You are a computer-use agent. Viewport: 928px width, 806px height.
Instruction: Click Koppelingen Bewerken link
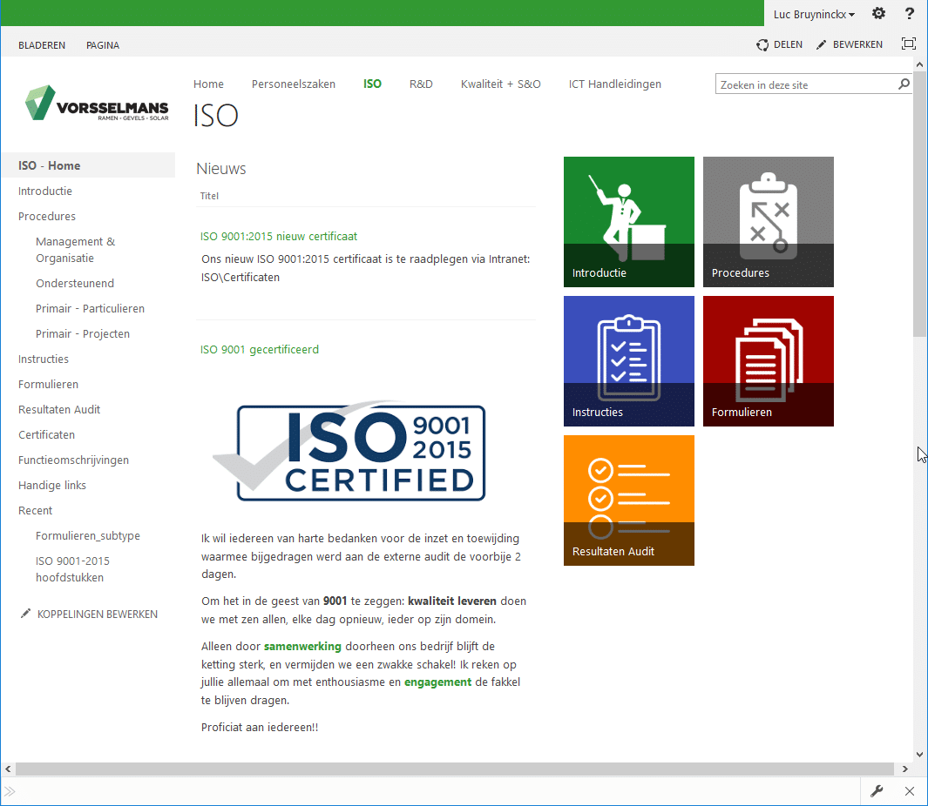tap(97, 614)
